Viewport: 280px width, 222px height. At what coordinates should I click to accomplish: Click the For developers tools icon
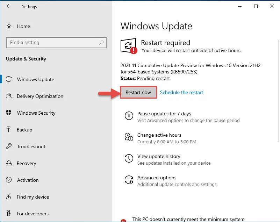tap(9, 213)
